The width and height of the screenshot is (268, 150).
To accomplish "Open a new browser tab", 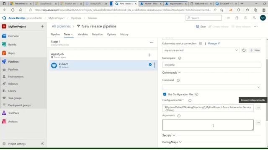I will (x=242, y=4).
